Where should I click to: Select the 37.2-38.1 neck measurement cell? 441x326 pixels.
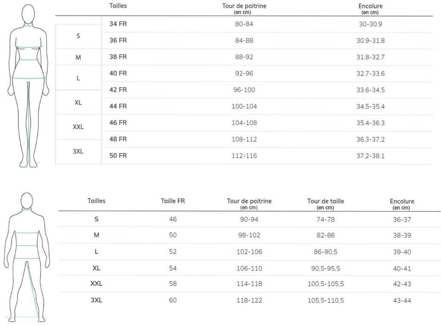(x=372, y=156)
